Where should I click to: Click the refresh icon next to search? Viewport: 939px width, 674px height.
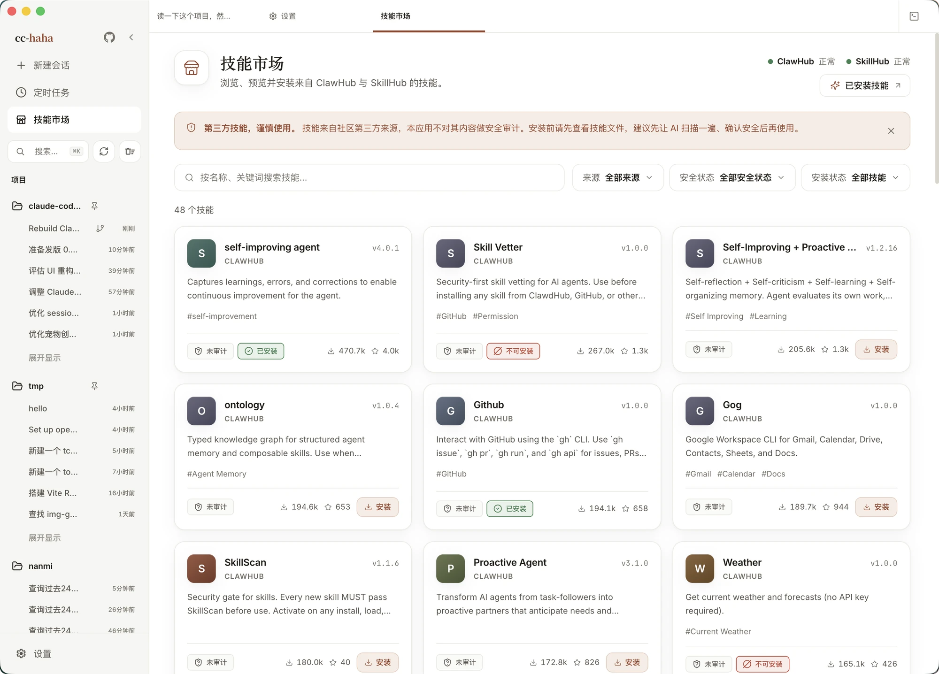click(104, 151)
